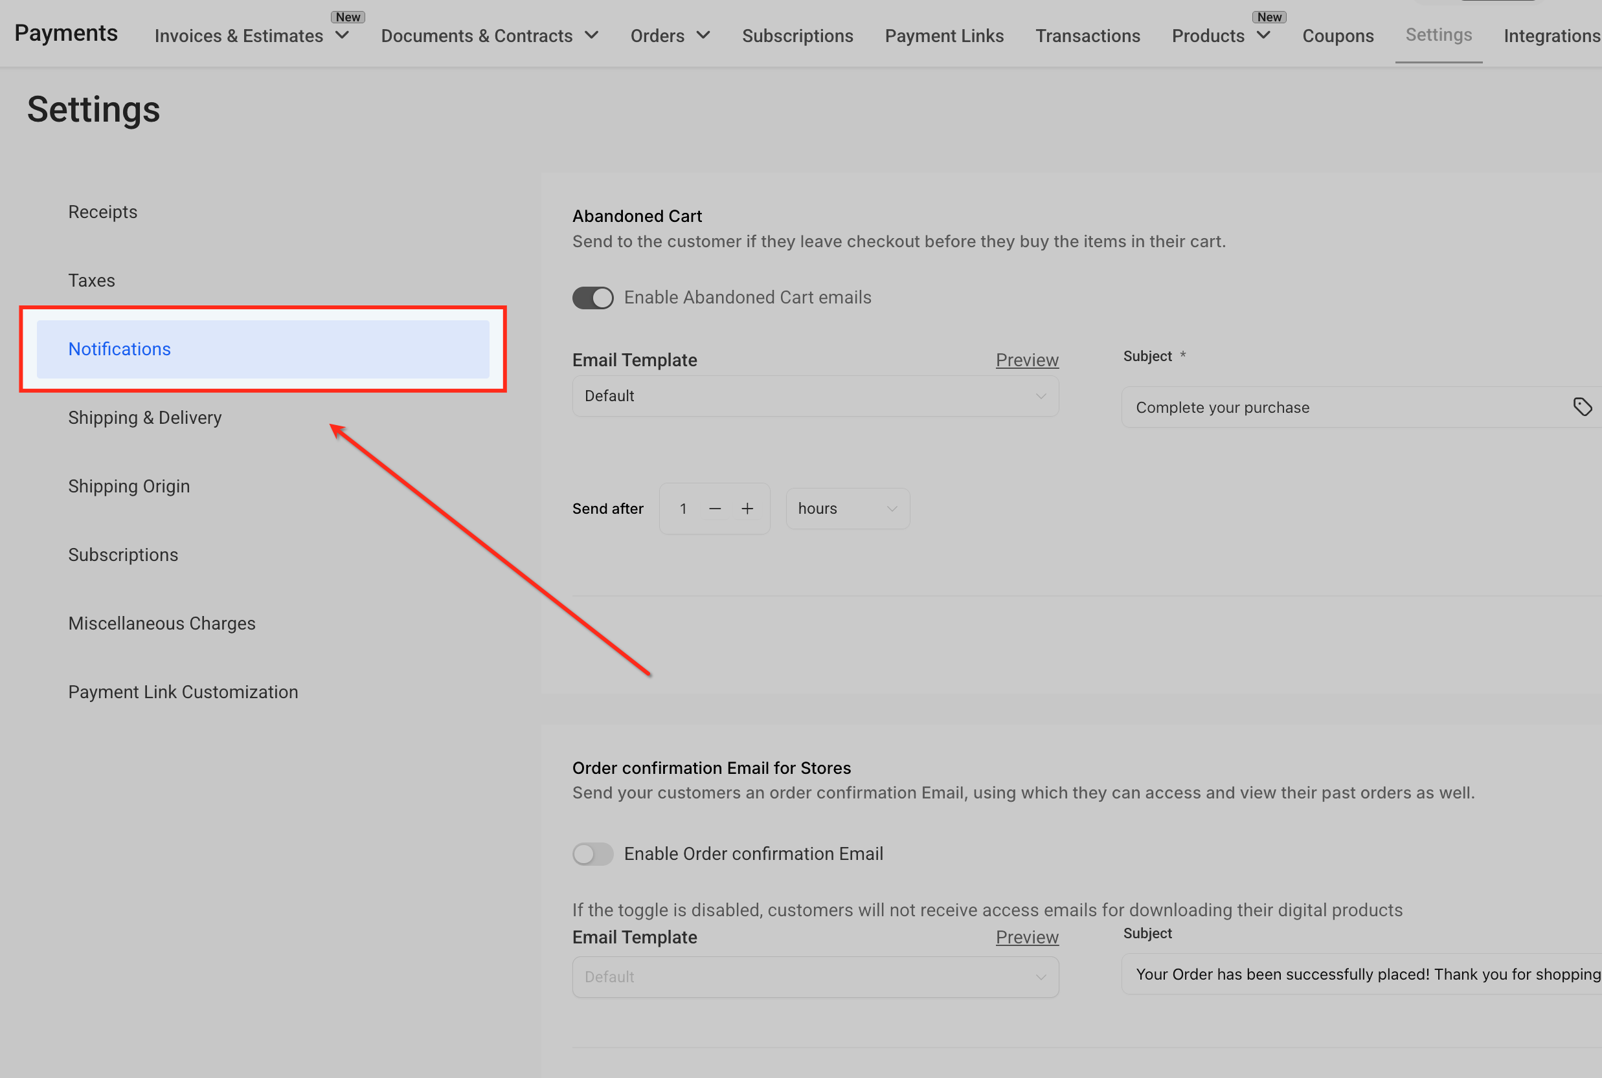Expand Documents & Contracts menu chevron
Viewport: 1602px width, 1078px height.
click(592, 35)
